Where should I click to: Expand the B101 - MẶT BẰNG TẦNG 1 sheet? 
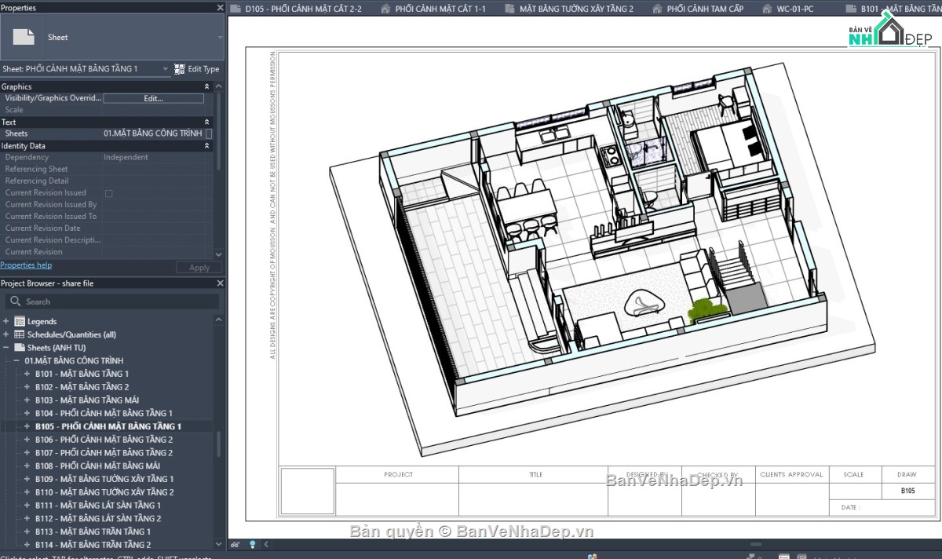[27, 374]
